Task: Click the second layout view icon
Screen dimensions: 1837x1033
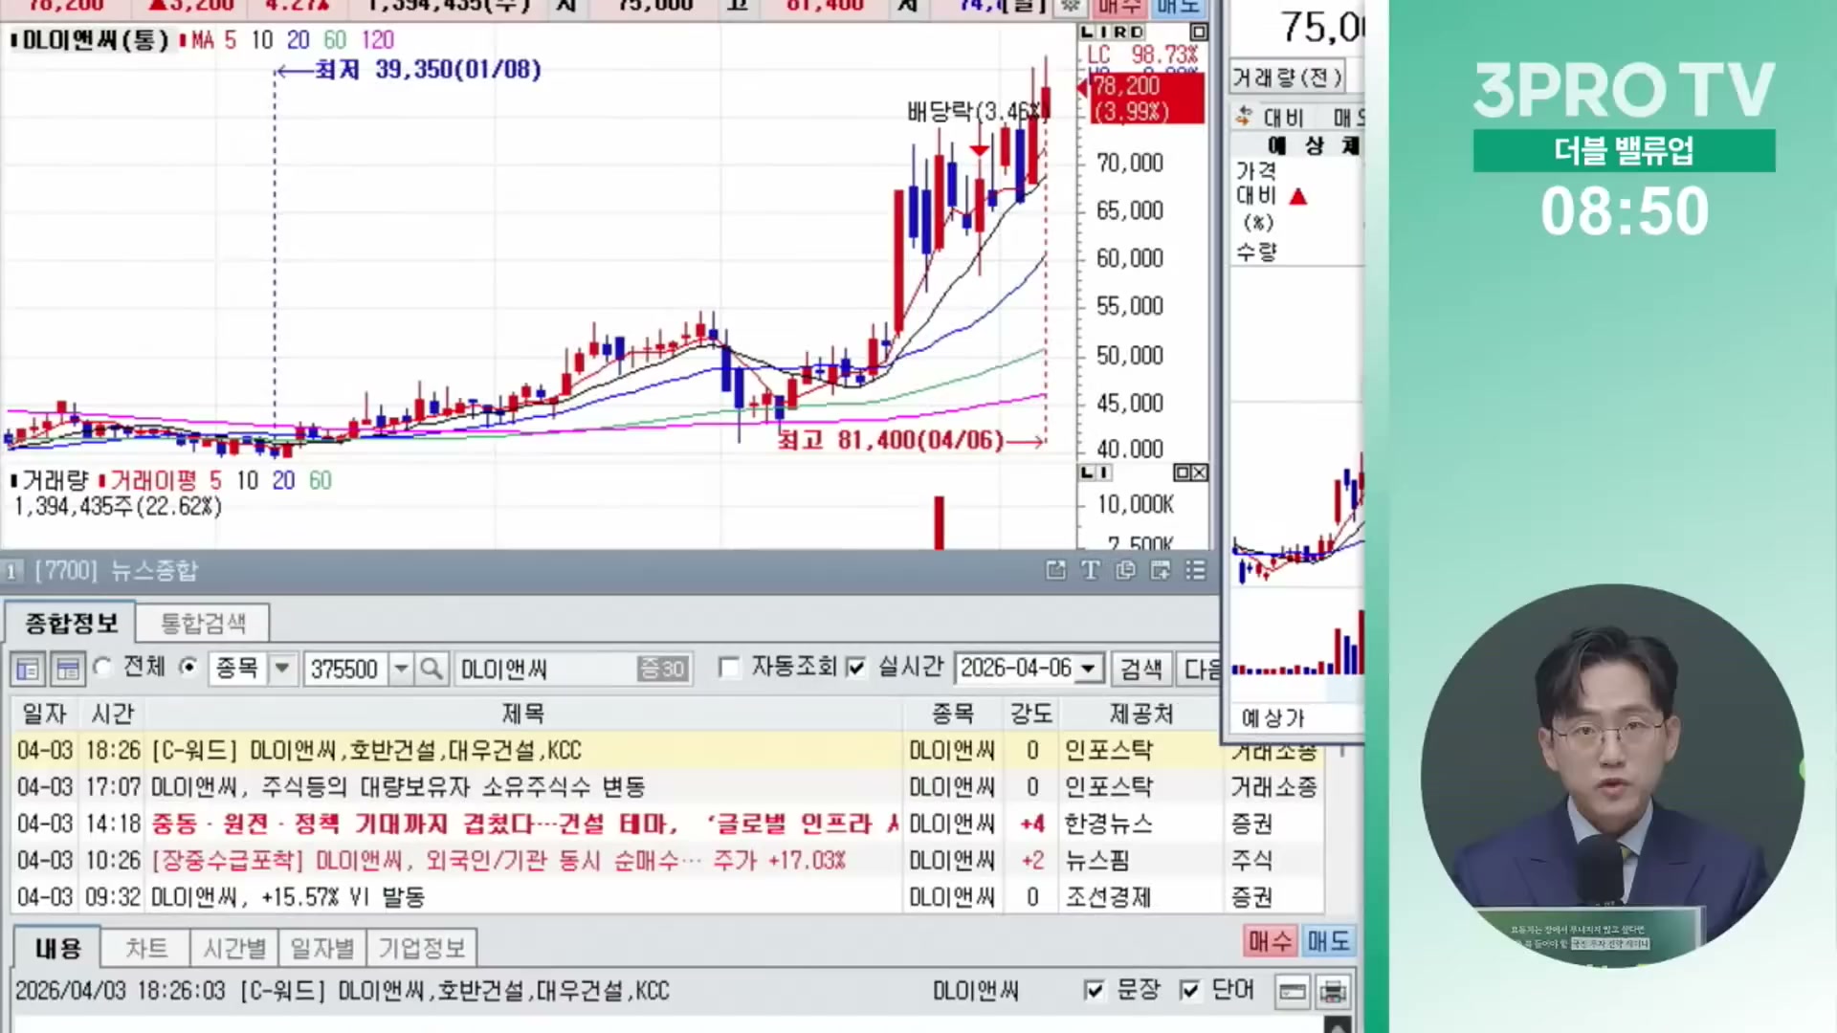Action: pos(68,669)
